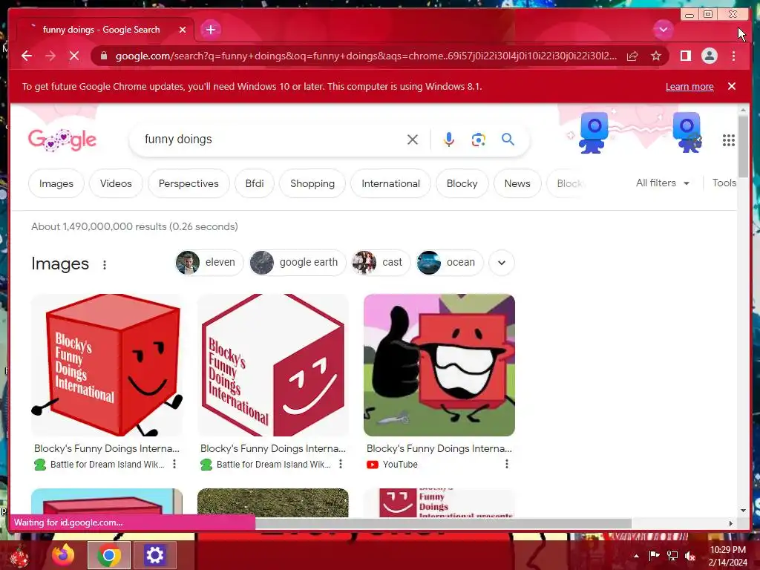Choose the International filter chip
The height and width of the screenshot is (570, 760).
[390, 184]
